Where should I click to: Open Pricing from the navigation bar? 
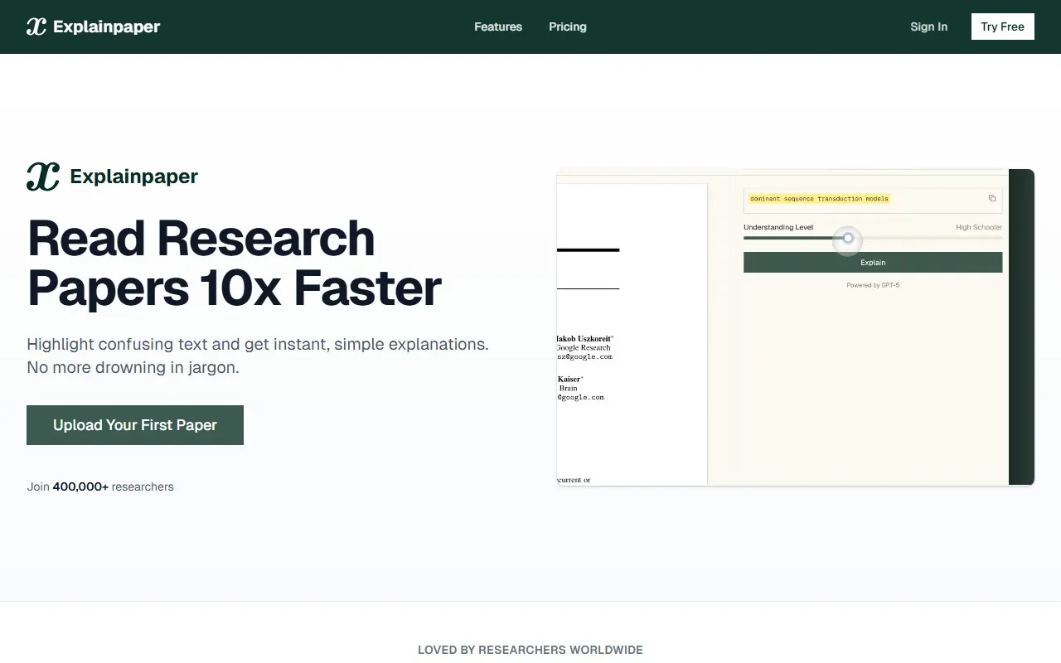coord(567,27)
